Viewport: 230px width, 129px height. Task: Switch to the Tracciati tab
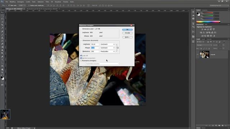[209, 39]
